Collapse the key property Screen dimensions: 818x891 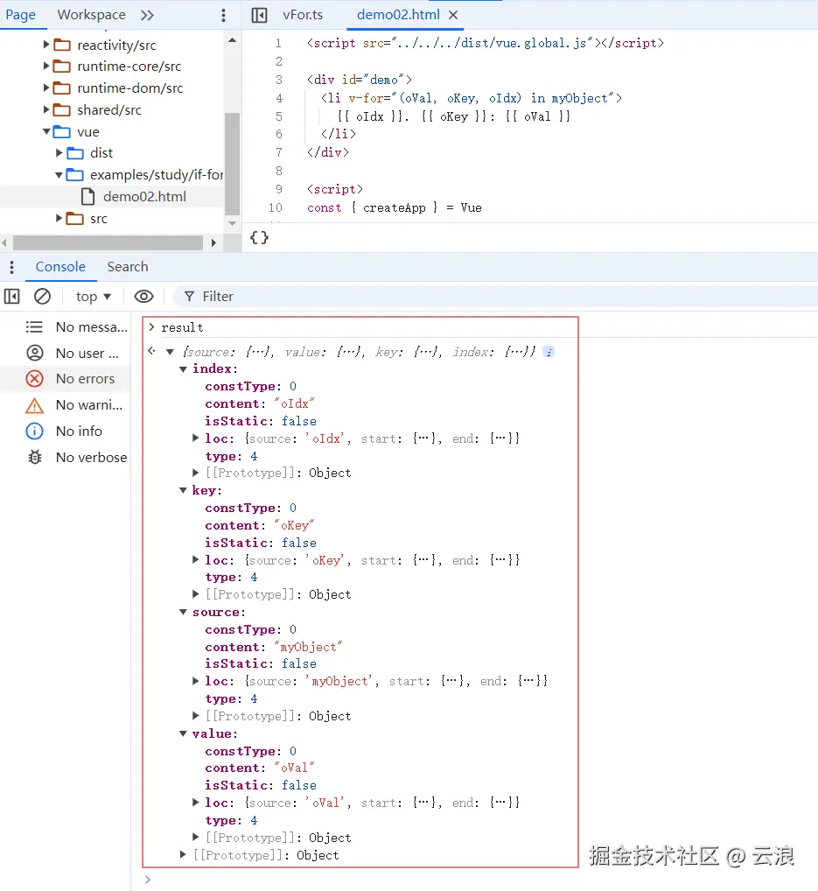183,490
